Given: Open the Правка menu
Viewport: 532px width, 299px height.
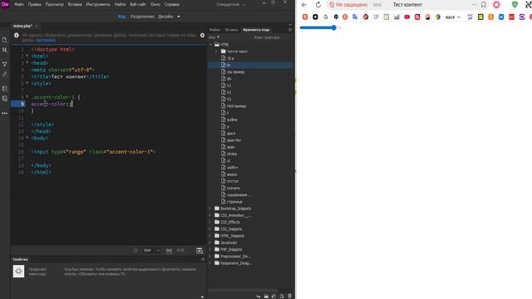Looking at the screenshot, I should click(x=34, y=4).
